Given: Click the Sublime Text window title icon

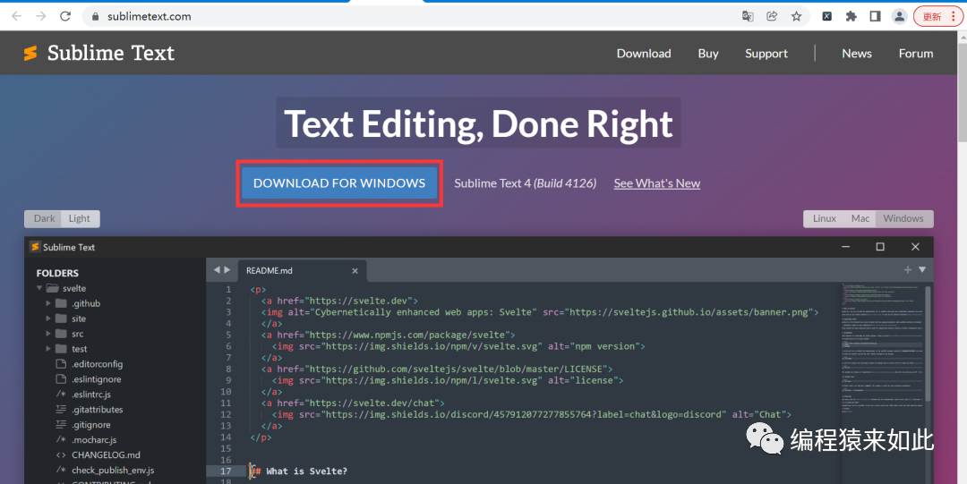Looking at the screenshot, I should coord(35,247).
